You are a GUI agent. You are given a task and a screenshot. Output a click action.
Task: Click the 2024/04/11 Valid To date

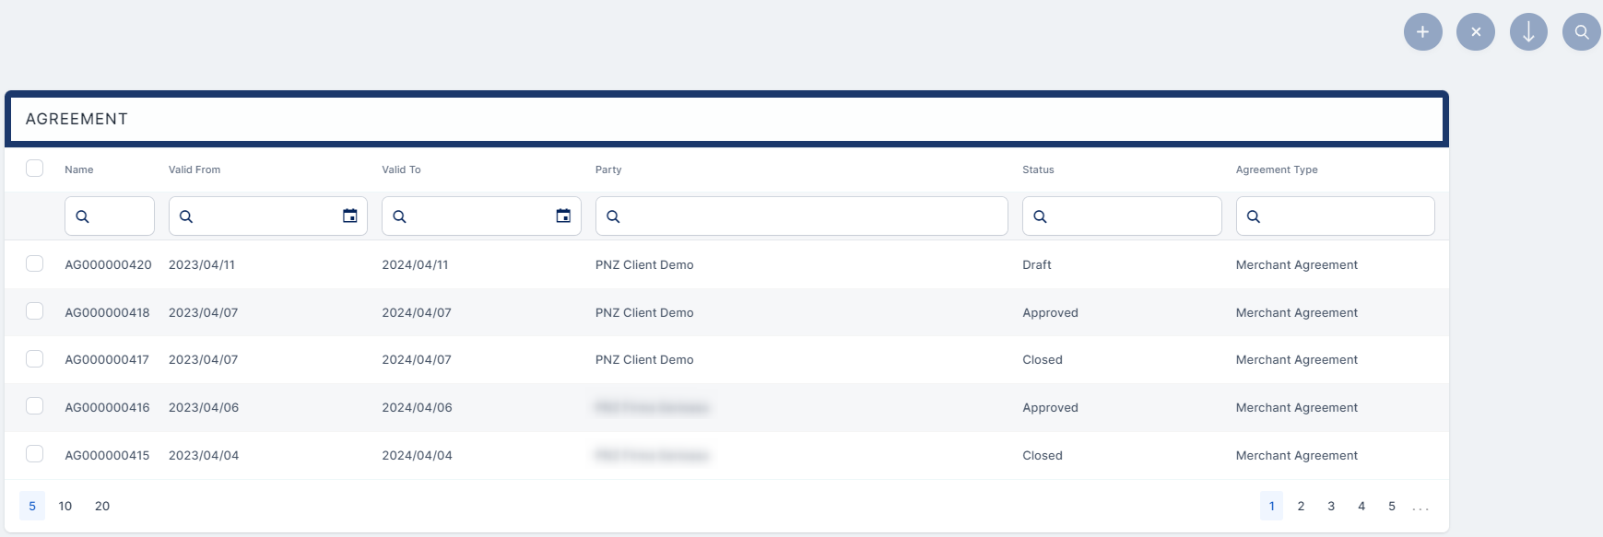[416, 264]
